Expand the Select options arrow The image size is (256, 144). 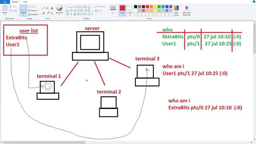click(23, 15)
